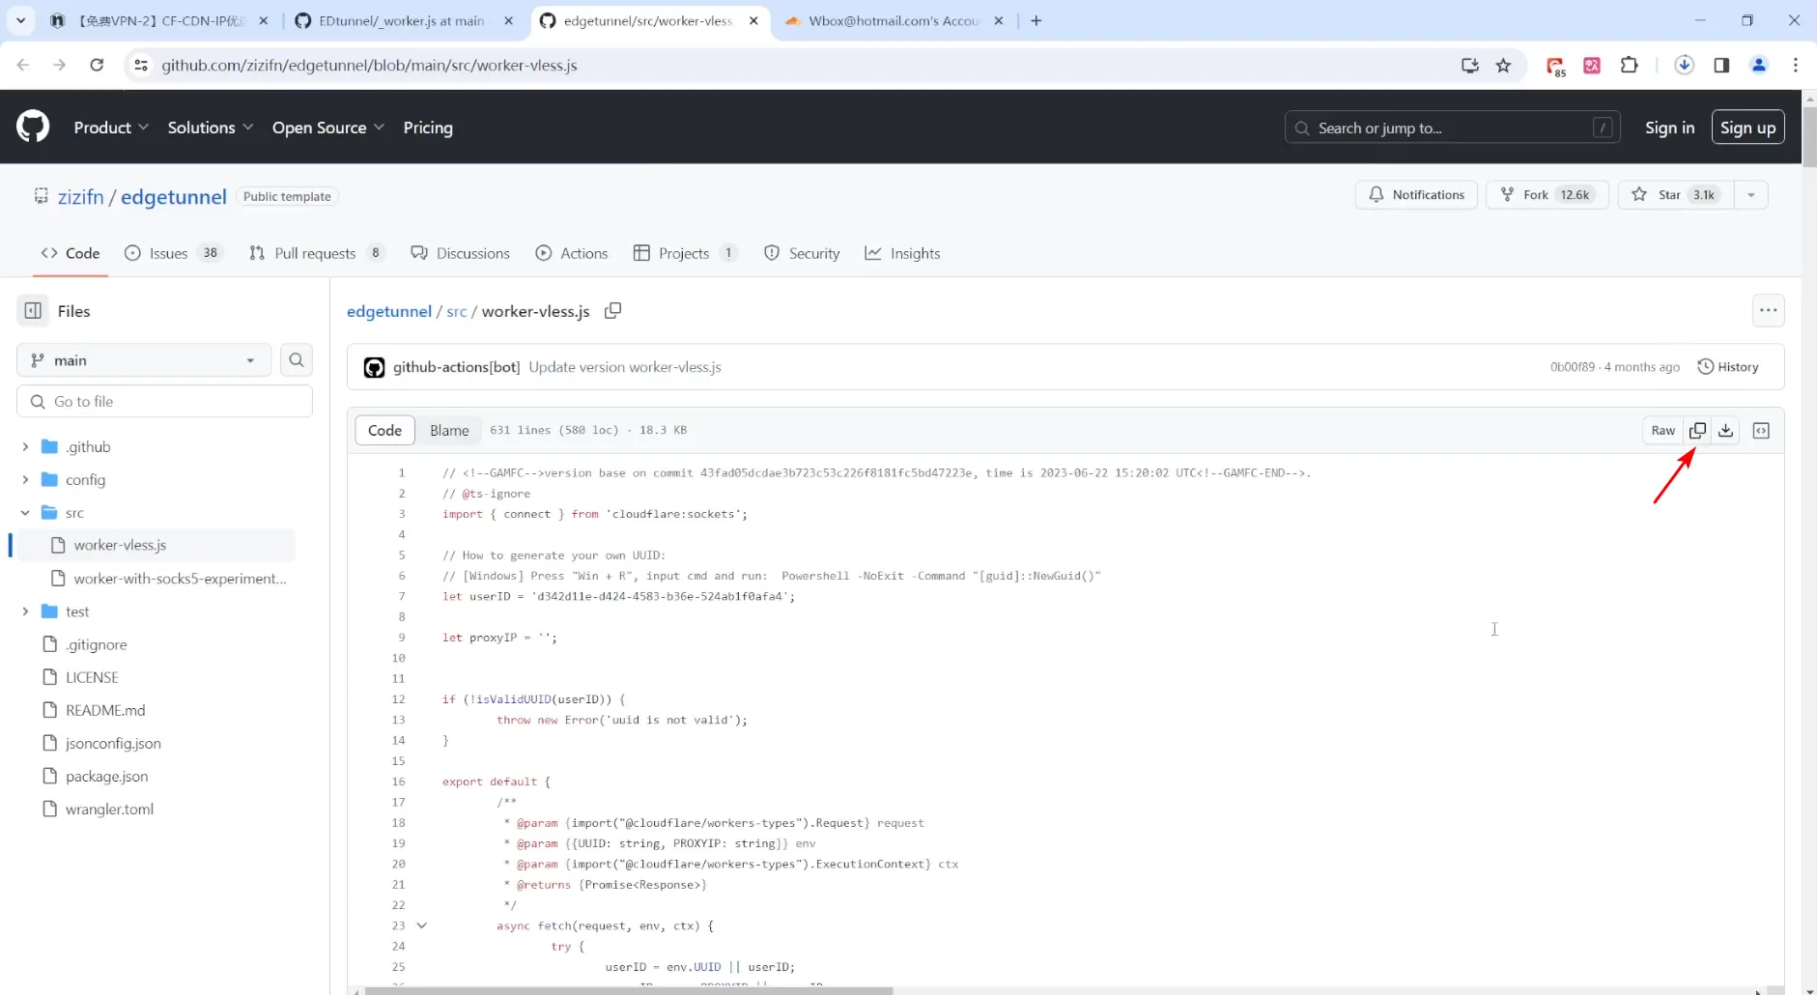This screenshot has height=995, width=1817.
Task: Copy file path next to worker-vless.js
Action: point(612,311)
